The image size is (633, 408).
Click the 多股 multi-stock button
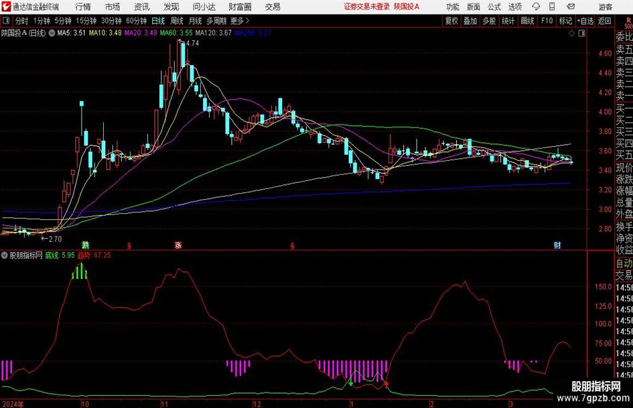(489, 21)
